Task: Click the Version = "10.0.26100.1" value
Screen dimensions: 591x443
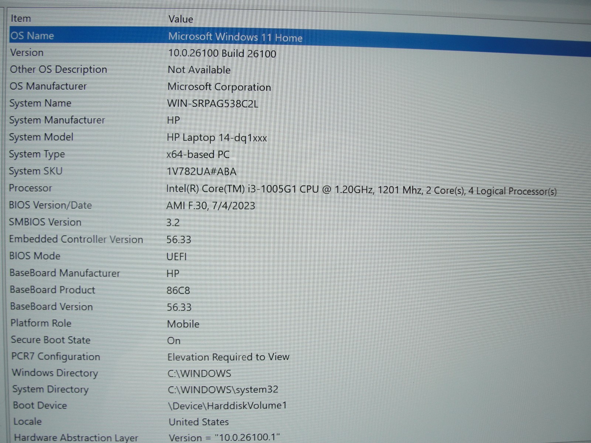Action: (x=224, y=438)
